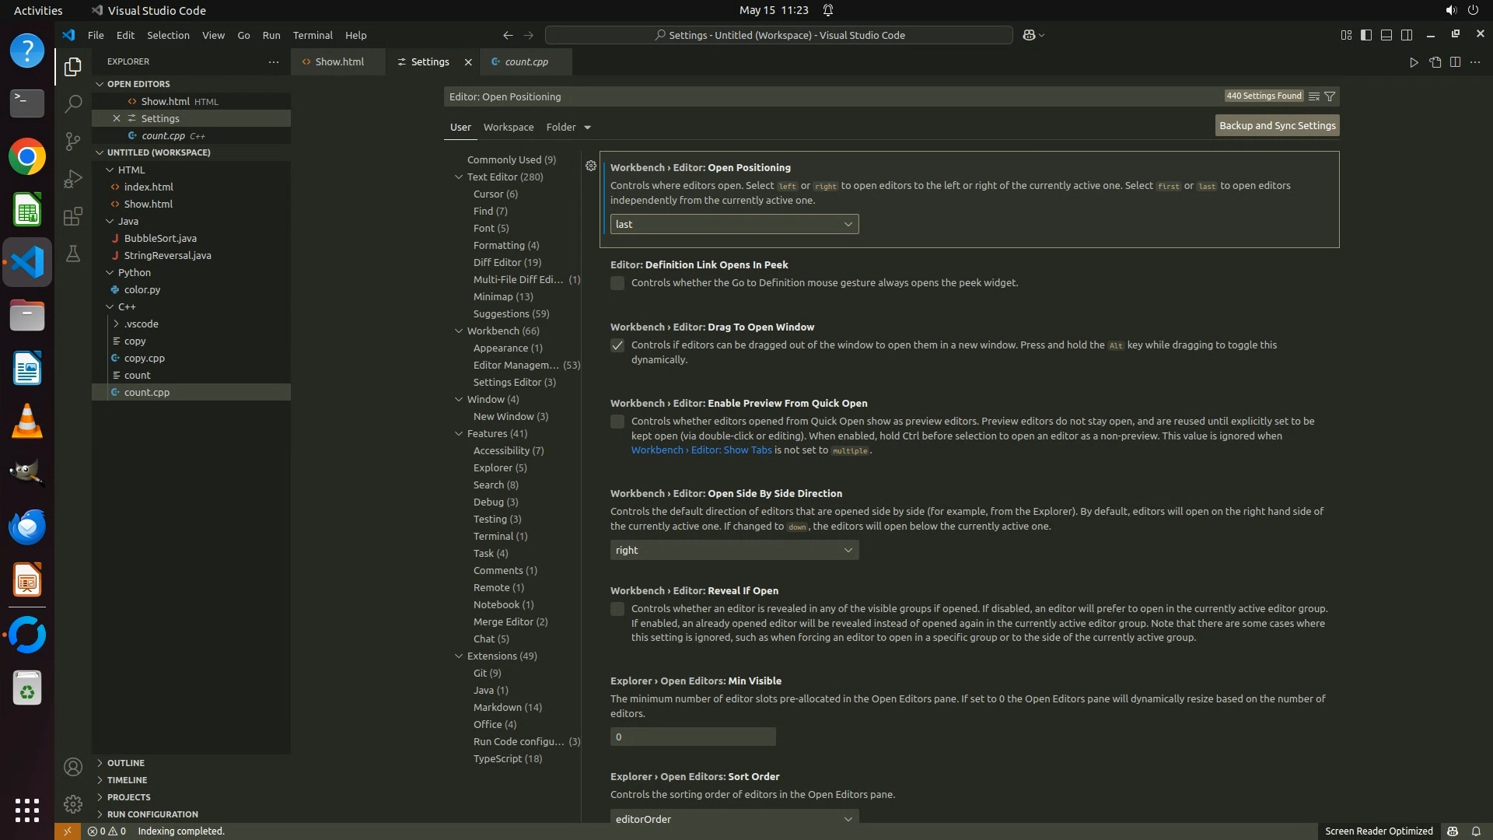Open Run and Debug view icon

73,179
